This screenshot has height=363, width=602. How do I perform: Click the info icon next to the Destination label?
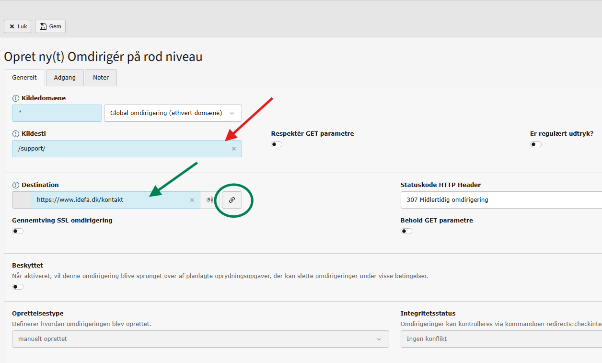[16, 185]
